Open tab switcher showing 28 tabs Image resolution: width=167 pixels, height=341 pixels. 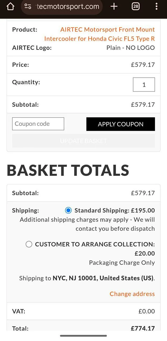pos(136,7)
